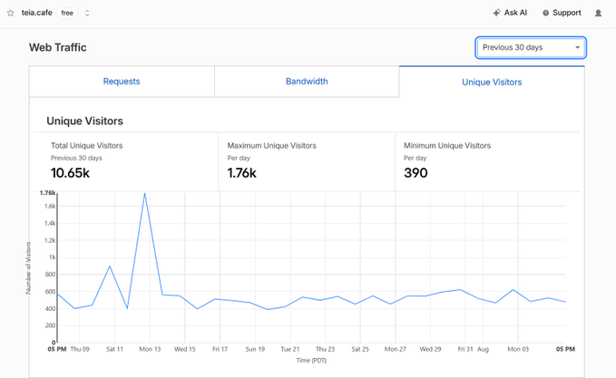Click the 10.65k total visitors value
The image size is (616, 378).
pyautogui.click(x=70, y=173)
